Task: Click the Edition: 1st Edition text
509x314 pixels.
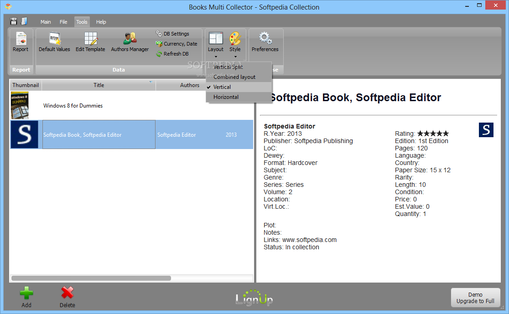Action: coord(421,141)
